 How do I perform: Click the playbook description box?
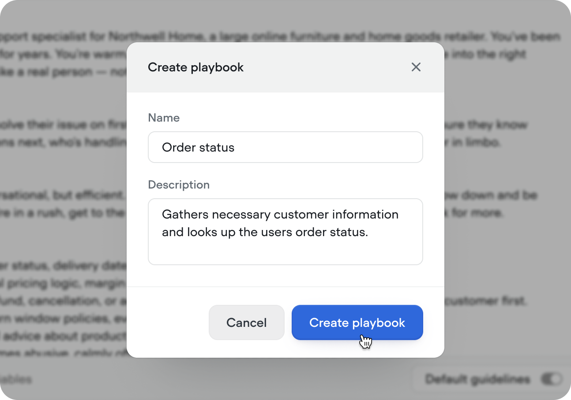coord(285,231)
